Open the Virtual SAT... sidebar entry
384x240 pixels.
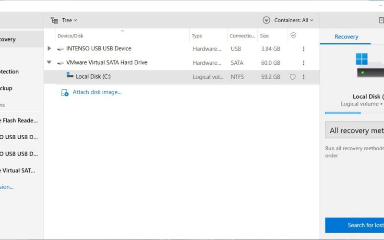click(18, 170)
